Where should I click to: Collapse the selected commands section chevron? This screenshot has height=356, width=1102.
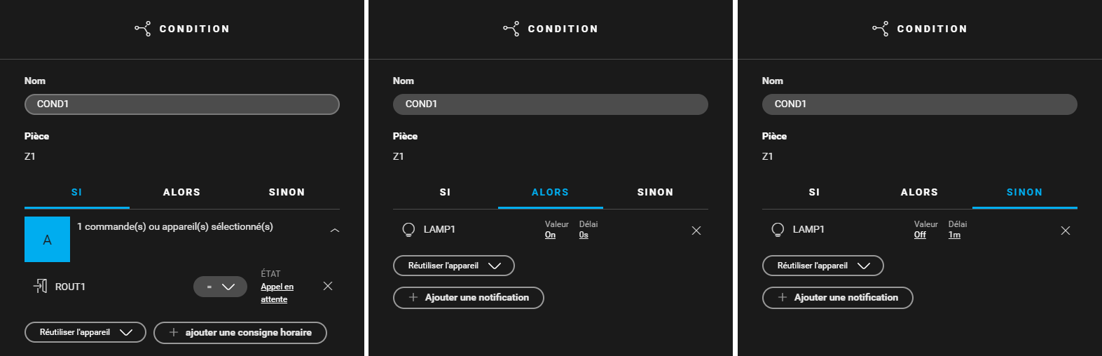pyautogui.click(x=335, y=230)
